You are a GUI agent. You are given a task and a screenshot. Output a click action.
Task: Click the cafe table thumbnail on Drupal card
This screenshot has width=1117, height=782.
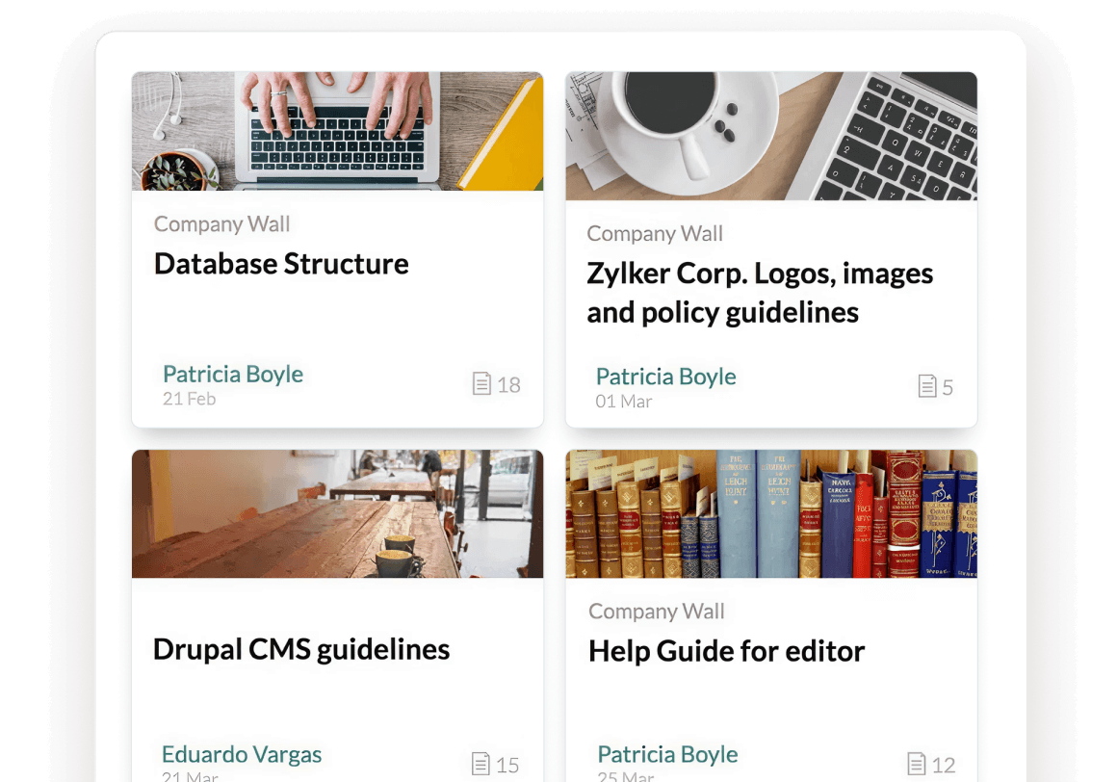click(x=337, y=513)
